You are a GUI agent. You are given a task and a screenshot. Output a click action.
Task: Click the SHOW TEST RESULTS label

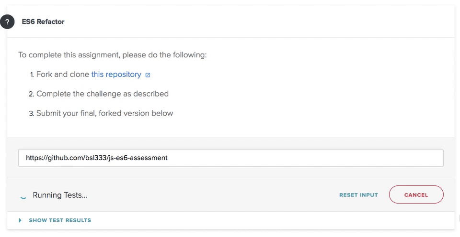pos(60,220)
